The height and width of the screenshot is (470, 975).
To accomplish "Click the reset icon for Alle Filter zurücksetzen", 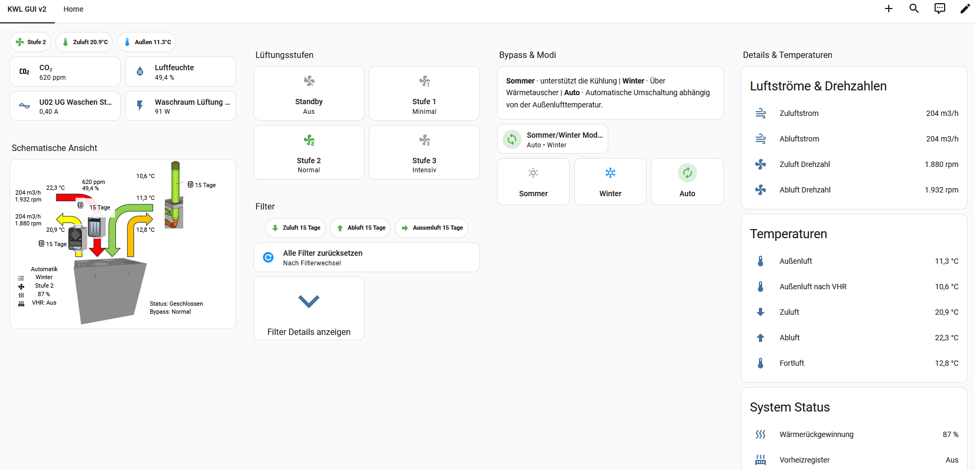I will 269,257.
